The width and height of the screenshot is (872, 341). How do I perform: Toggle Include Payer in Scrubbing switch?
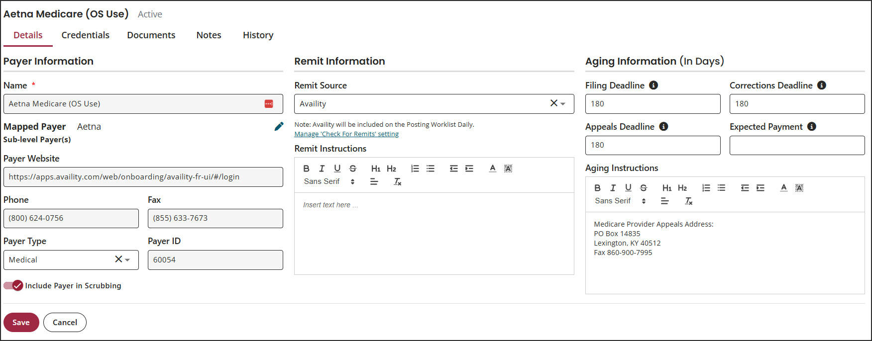point(13,286)
